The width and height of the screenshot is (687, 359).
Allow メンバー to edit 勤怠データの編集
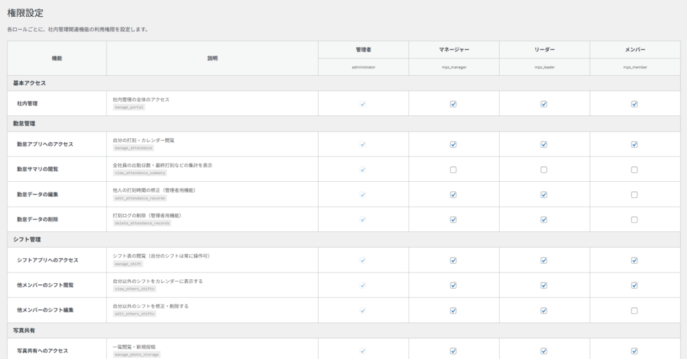point(634,195)
